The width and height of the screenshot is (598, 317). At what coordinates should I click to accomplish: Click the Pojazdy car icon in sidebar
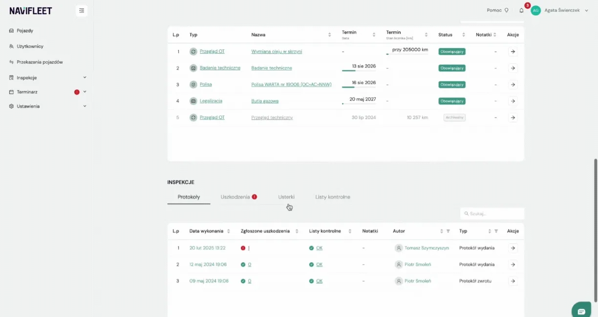click(12, 31)
